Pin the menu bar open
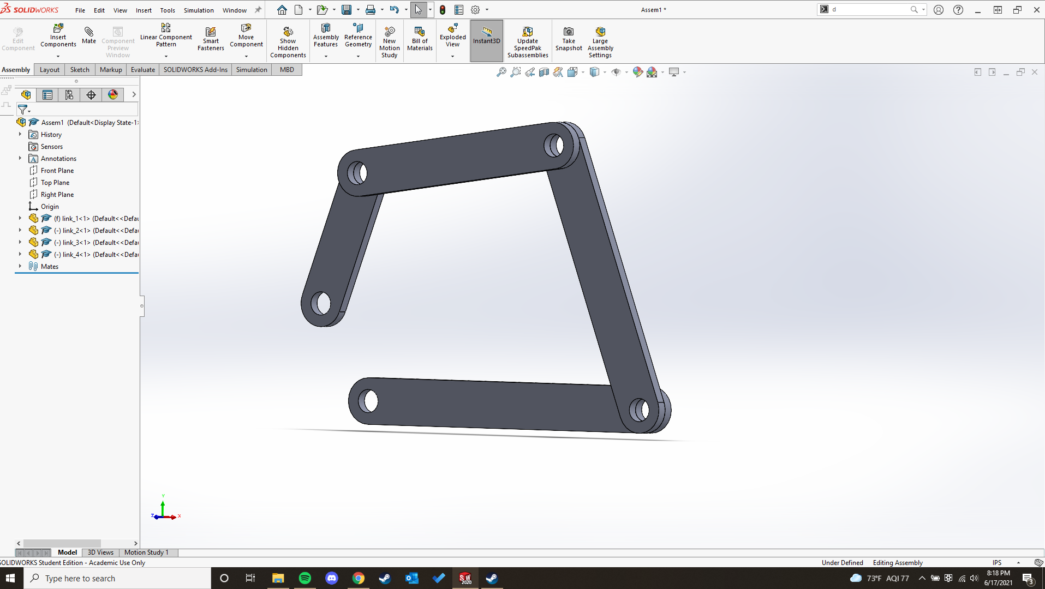Screen dimensions: 1045x589 [x=258, y=10]
